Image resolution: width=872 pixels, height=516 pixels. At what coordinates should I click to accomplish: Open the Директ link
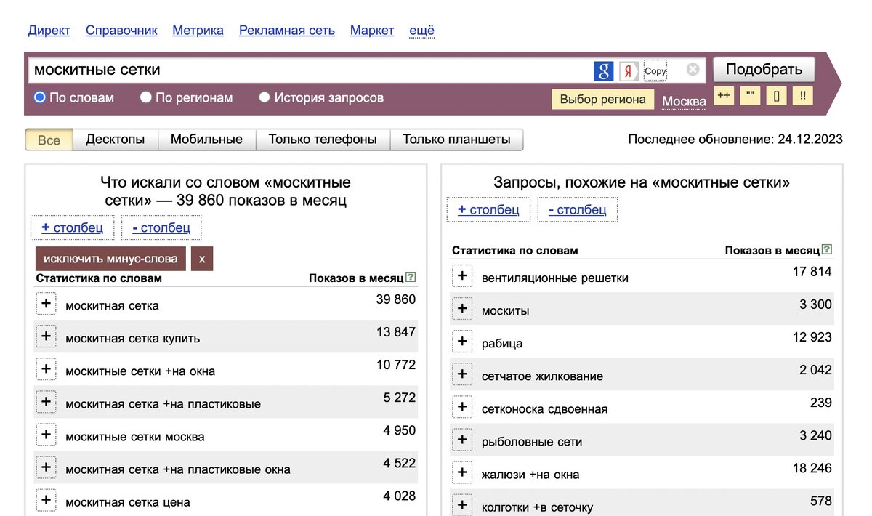point(49,31)
